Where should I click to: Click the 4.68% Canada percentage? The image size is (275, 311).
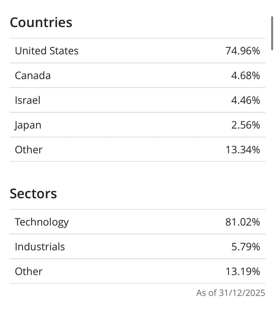coord(245,76)
